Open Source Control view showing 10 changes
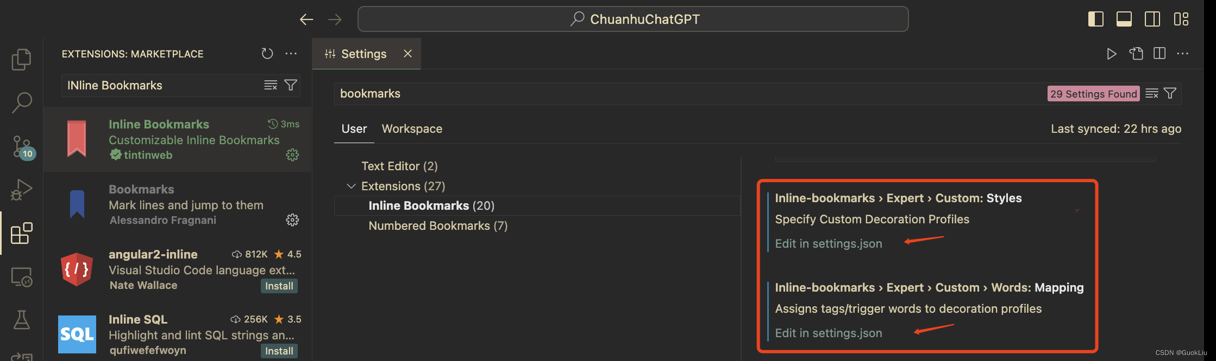This screenshot has height=361, width=1216. click(21, 145)
